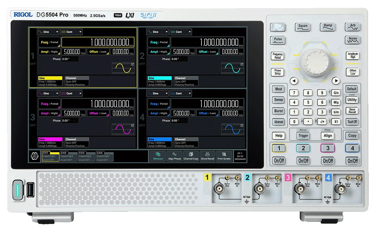Tap the left arrow cursor key

click(x=294, y=81)
